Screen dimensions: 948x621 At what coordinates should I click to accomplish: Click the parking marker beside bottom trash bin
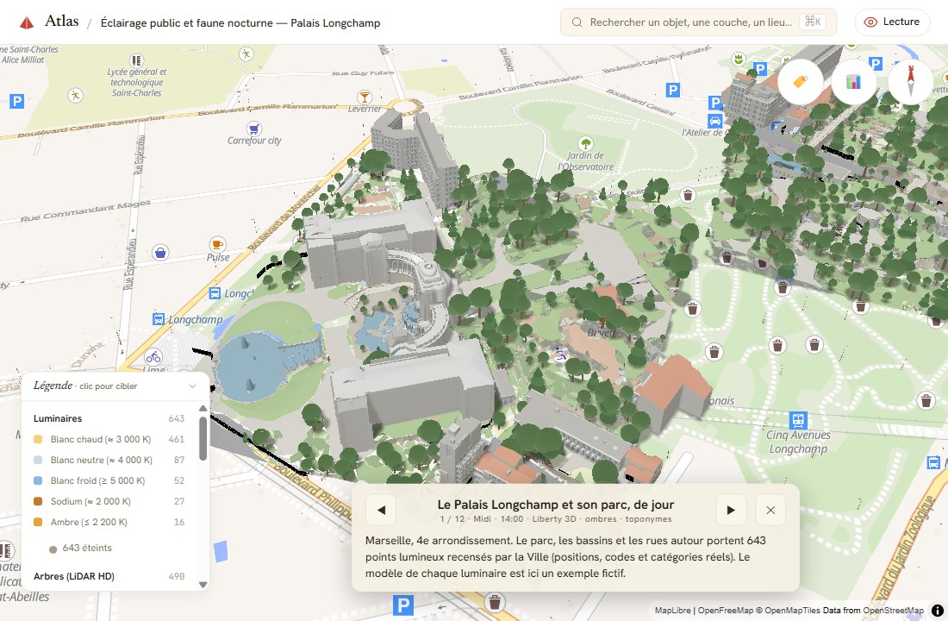403,605
